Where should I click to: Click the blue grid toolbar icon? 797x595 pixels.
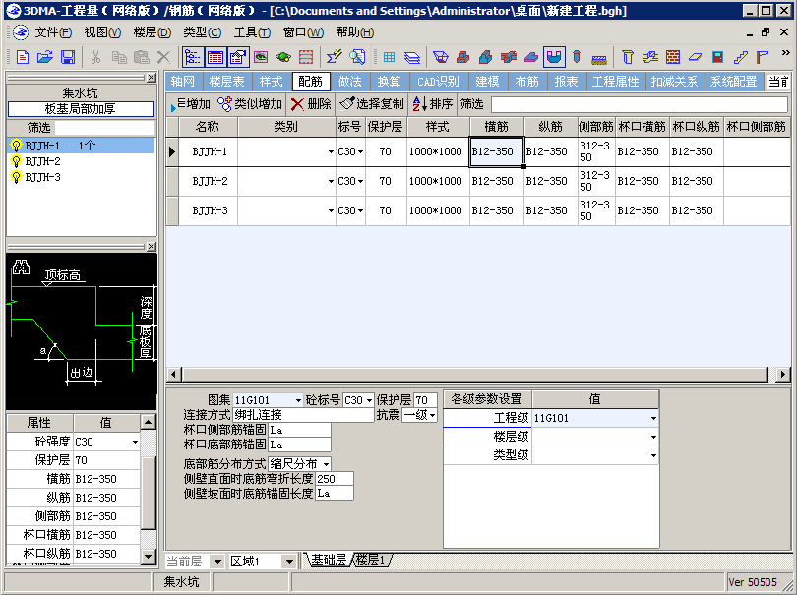click(390, 57)
